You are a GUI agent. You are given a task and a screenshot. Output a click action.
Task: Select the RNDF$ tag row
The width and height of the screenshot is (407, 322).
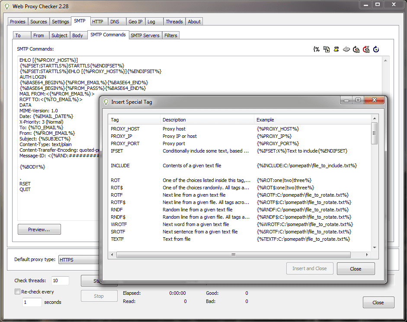pyautogui.click(x=240, y=217)
